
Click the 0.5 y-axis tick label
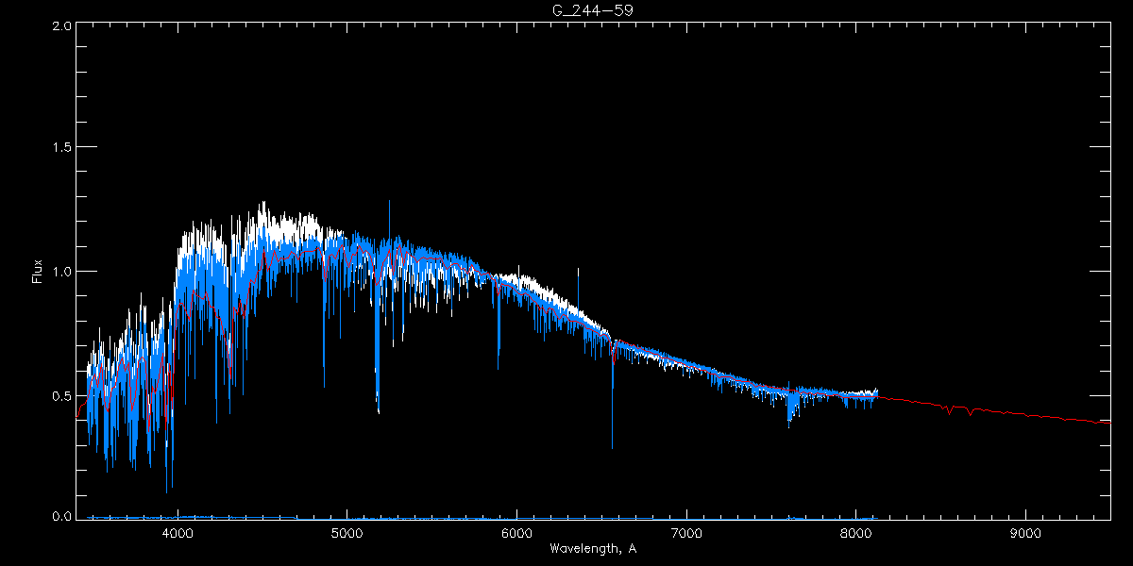click(61, 394)
